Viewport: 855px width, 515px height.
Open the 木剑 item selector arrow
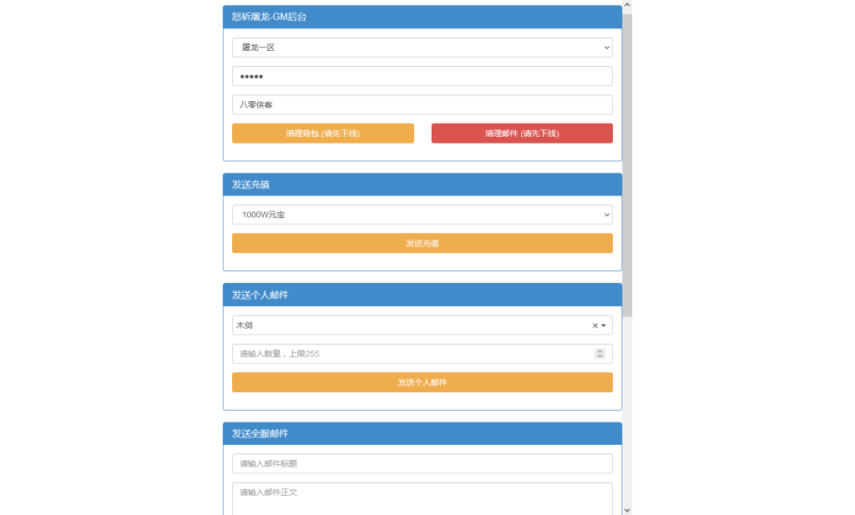pyautogui.click(x=604, y=326)
